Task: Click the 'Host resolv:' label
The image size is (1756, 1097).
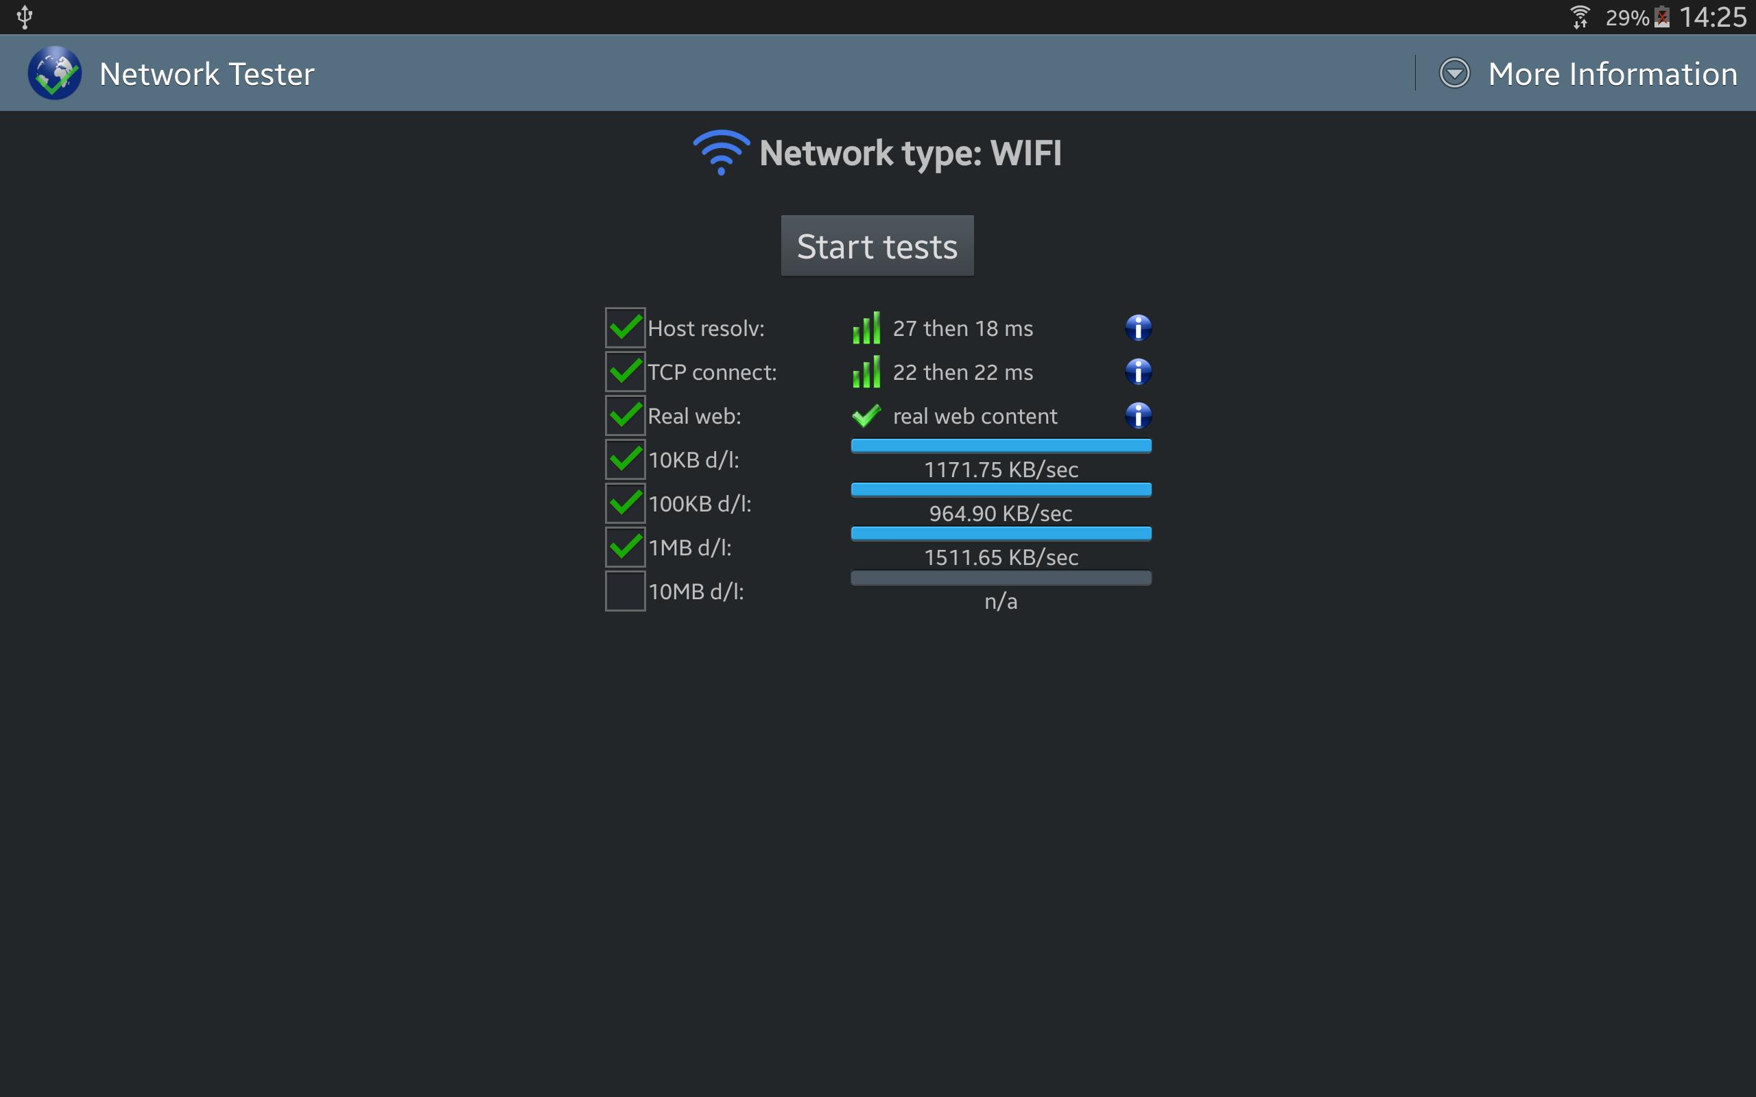Action: click(x=705, y=328)
